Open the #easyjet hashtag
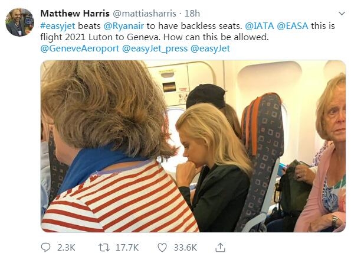 tap(58, 26)
